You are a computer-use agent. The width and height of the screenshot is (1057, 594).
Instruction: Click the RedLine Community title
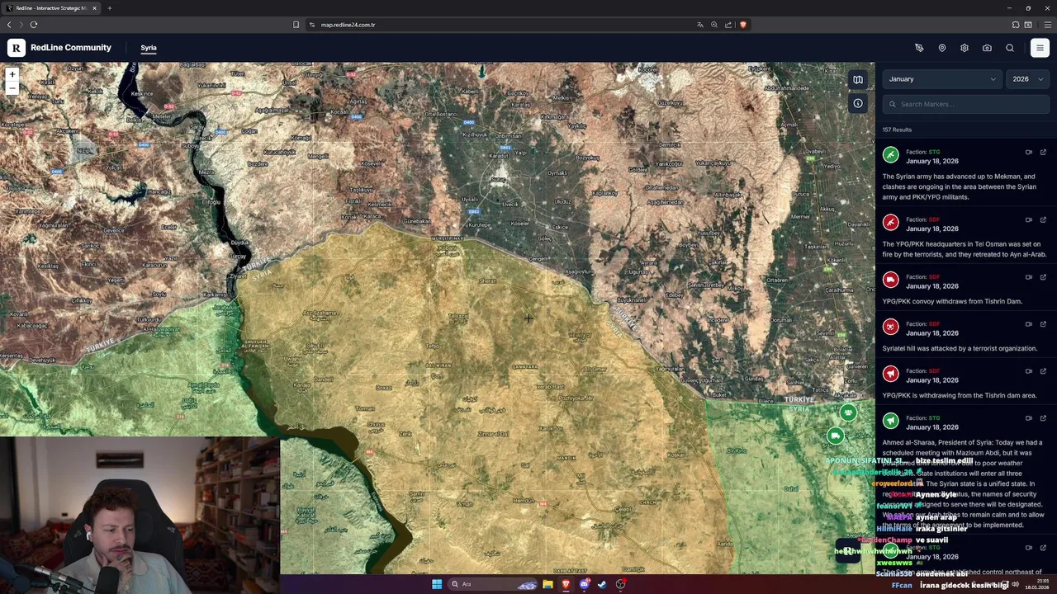coord(71,48)
